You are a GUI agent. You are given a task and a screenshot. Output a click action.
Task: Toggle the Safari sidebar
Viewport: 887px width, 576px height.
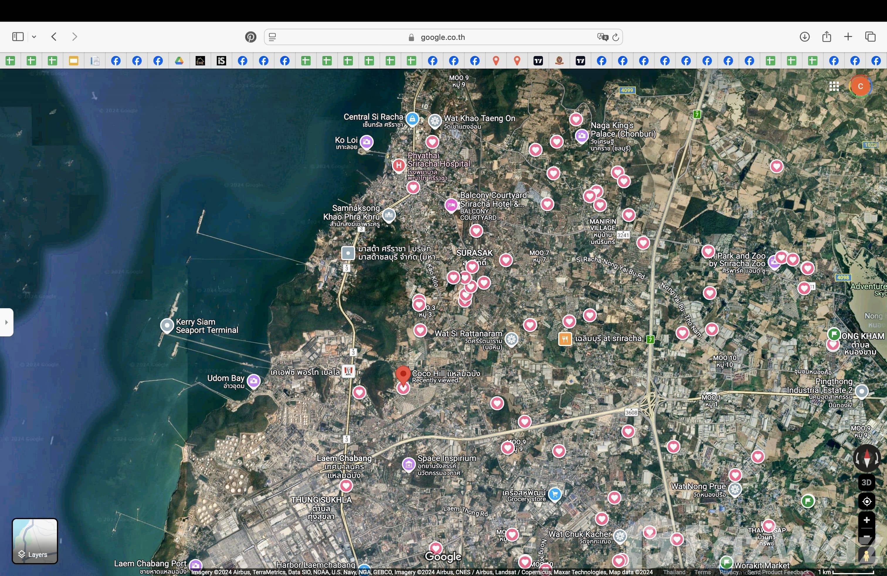coord(18,36)
